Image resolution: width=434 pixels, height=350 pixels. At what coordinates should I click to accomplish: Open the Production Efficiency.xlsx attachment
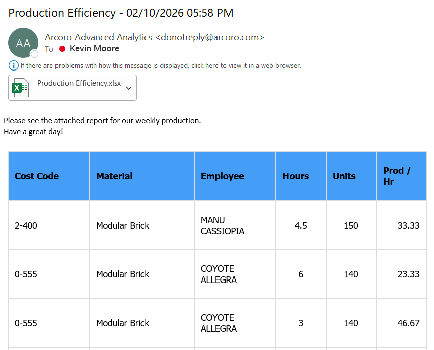click(73, 88)
